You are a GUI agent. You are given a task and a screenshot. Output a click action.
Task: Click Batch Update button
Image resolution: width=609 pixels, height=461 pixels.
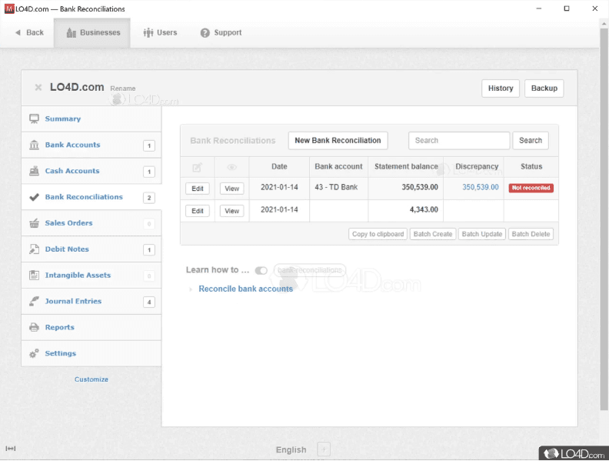coord(482,234)
